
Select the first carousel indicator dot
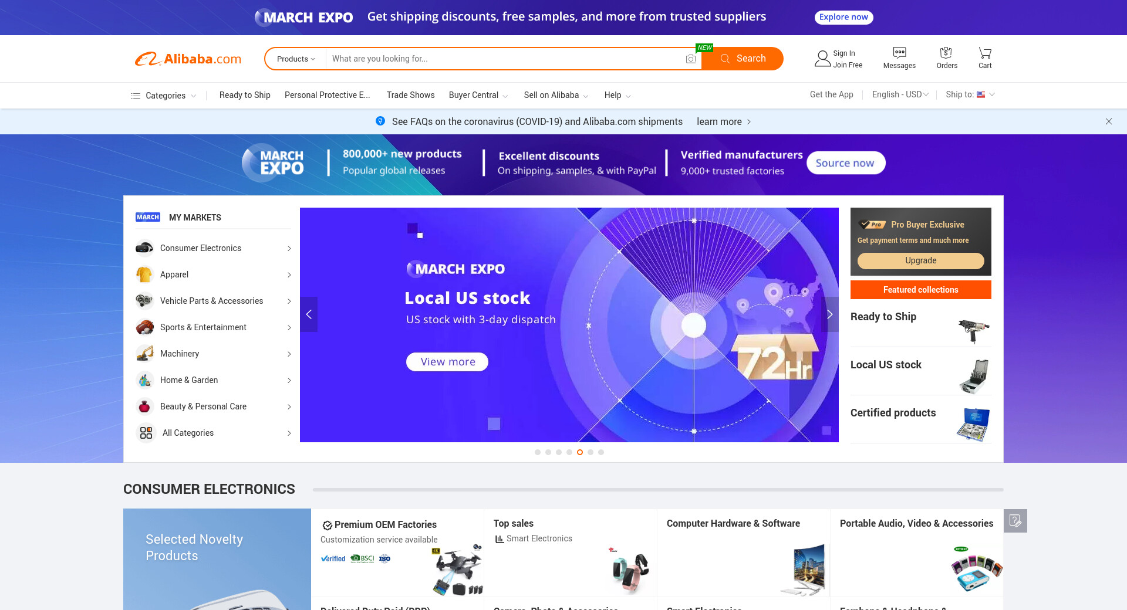pyautogui.click(x=538, y=452)
